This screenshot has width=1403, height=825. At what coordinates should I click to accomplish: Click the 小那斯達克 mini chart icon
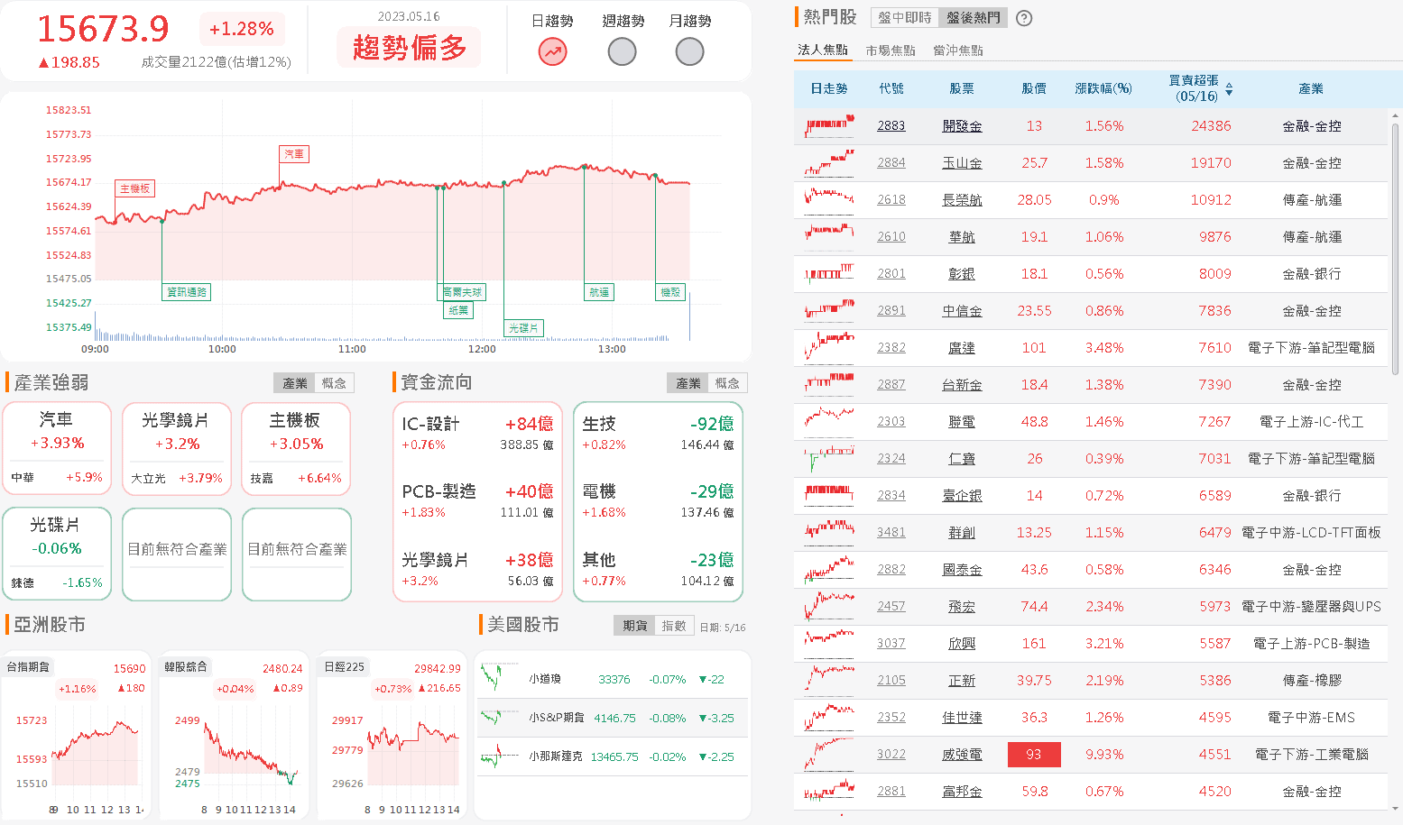500,756
